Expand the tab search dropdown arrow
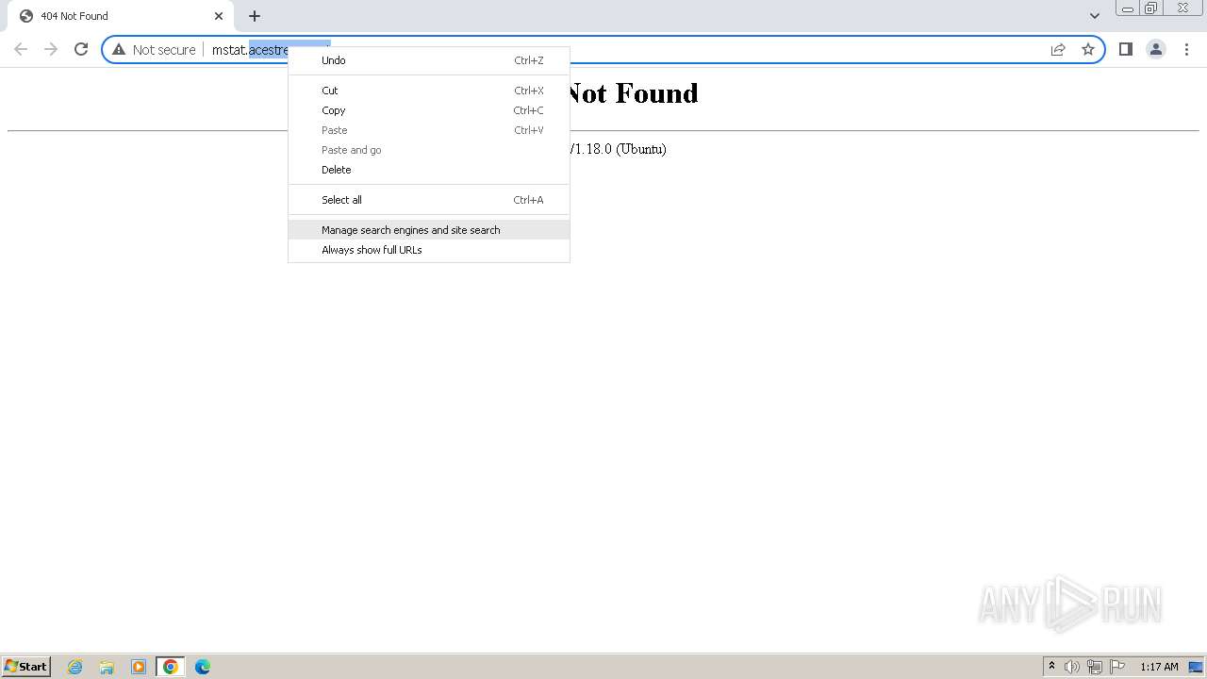Screen dimensions: 1207x679 1095,16
